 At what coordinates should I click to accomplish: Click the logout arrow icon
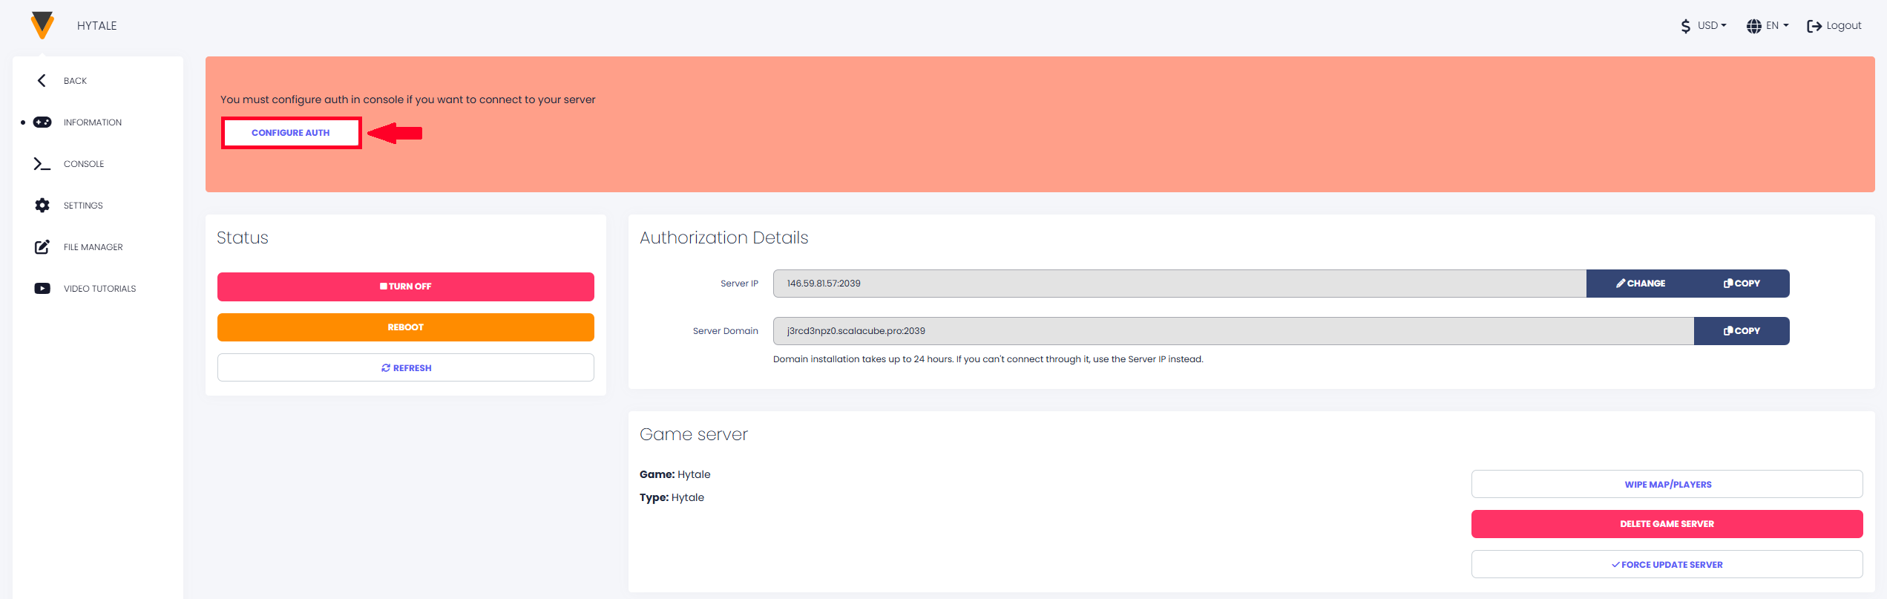click(1814, 26)
